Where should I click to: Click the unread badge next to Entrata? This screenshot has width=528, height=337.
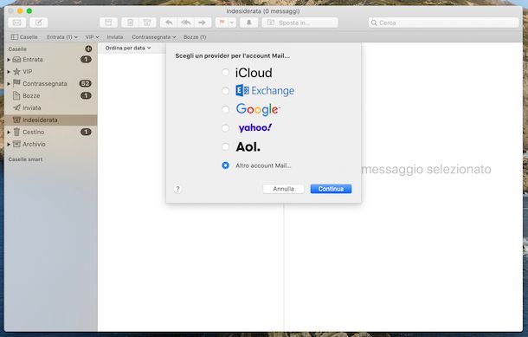tap(86, 59)
